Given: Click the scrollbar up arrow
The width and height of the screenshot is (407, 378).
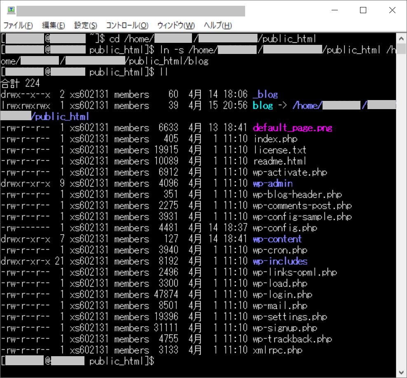Looking at the screenshot, I should pos(401,39).
